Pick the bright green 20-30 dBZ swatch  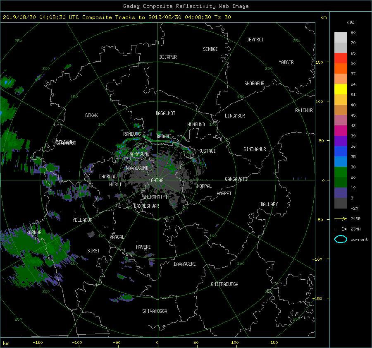click(x=341, y=172)
